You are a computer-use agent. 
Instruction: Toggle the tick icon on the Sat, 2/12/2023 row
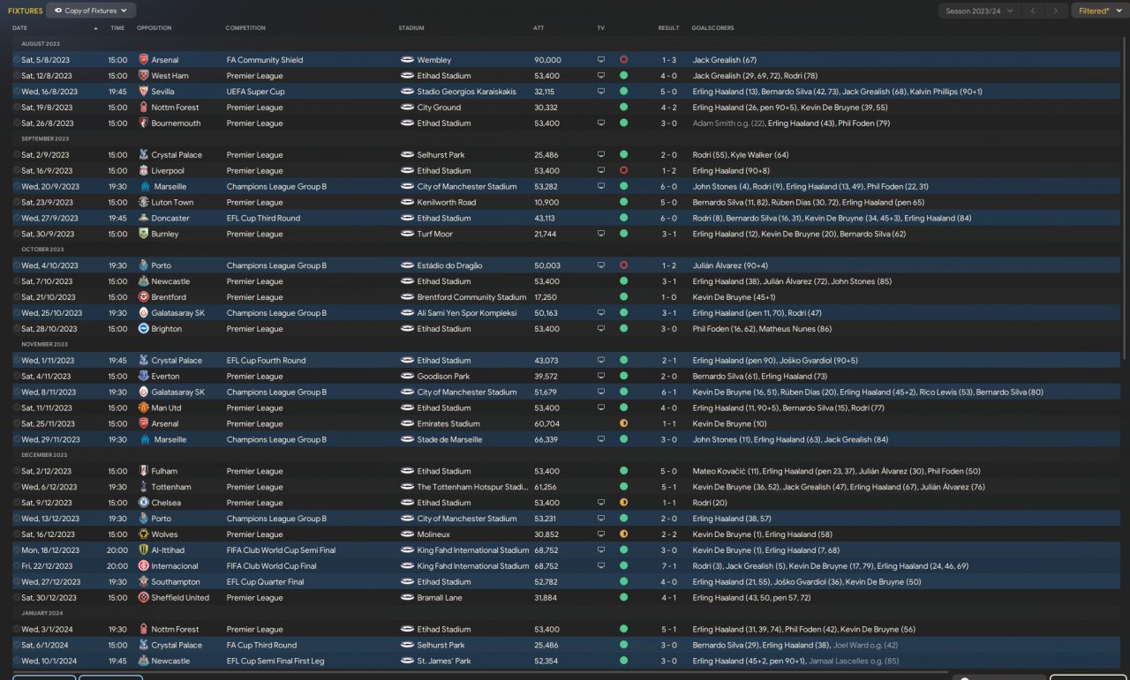17,471
